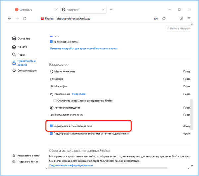Select the Настройки tab
Viewport: 199px width, 176px height.
click(83, 10)
